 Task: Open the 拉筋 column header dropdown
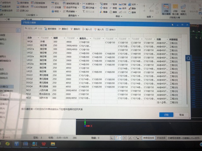167,39
